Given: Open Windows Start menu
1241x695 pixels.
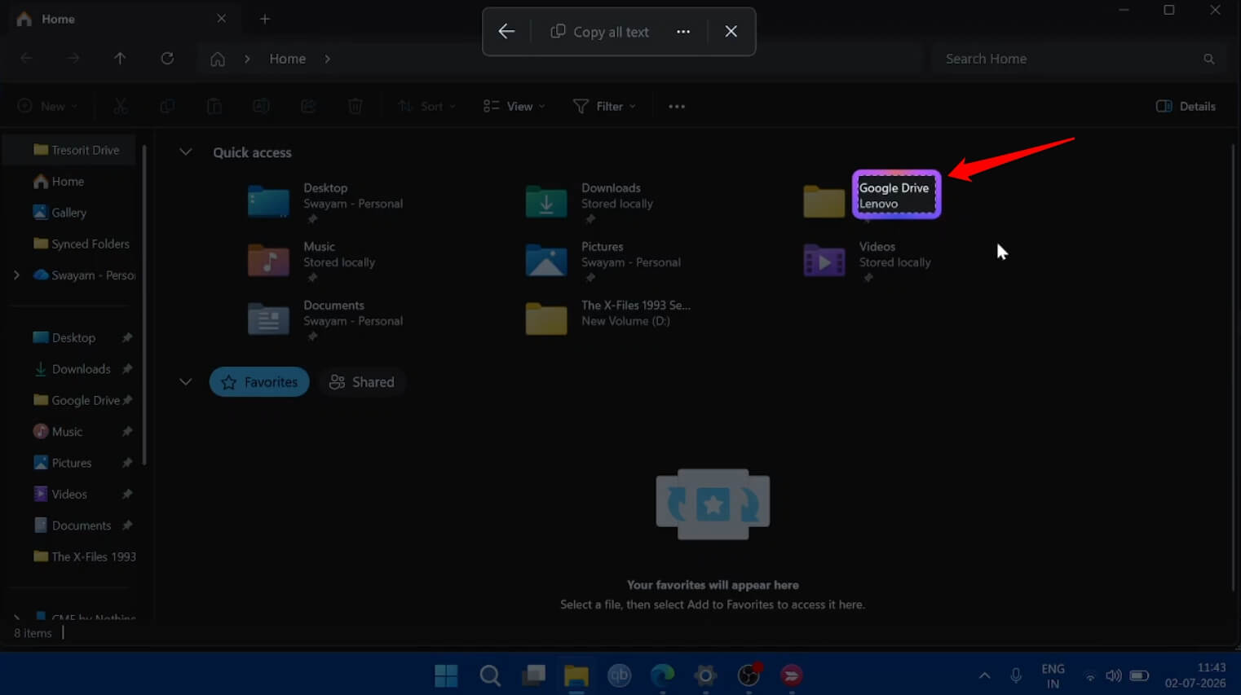Looking at the screenshot, I should (446, 675).
